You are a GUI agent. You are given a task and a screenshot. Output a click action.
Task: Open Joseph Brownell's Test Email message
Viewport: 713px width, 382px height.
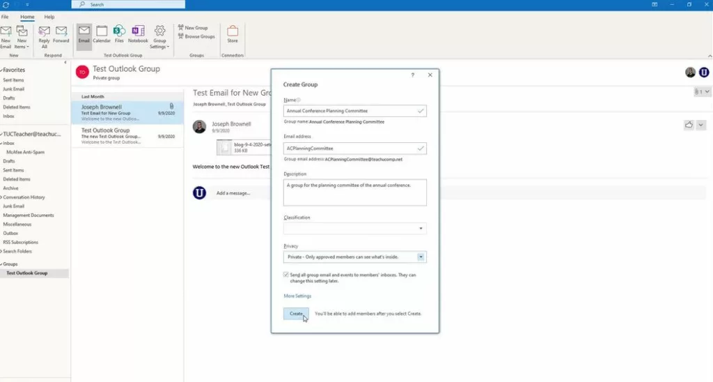(128, 112)
